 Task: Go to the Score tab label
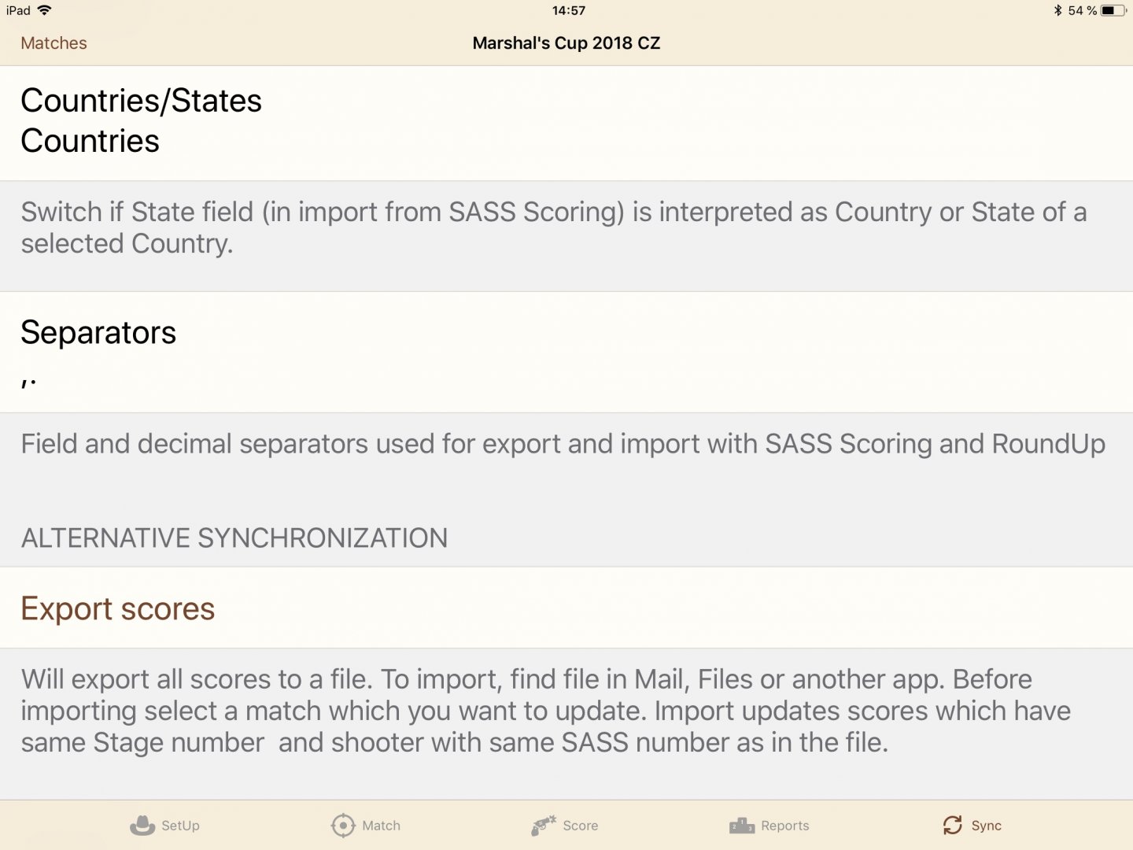click(x=581, y=826)
